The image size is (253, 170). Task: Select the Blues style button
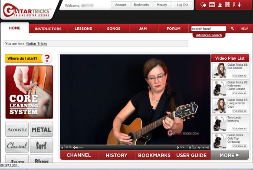point(42,159)
